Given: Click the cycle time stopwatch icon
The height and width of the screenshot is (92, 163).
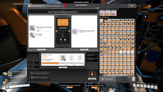Looking at the screenshot, I should [61, 39].
